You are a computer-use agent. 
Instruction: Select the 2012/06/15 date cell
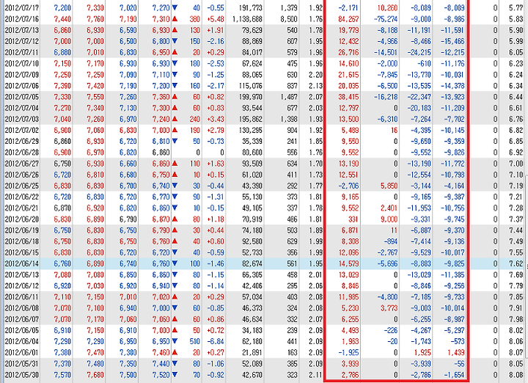pos(22,252)
